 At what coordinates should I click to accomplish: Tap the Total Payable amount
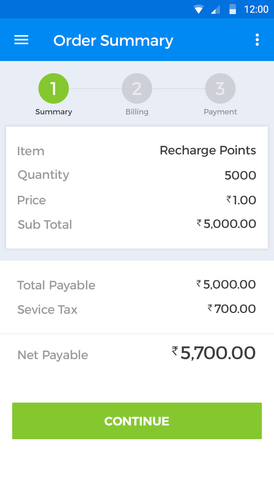[226, 284]
